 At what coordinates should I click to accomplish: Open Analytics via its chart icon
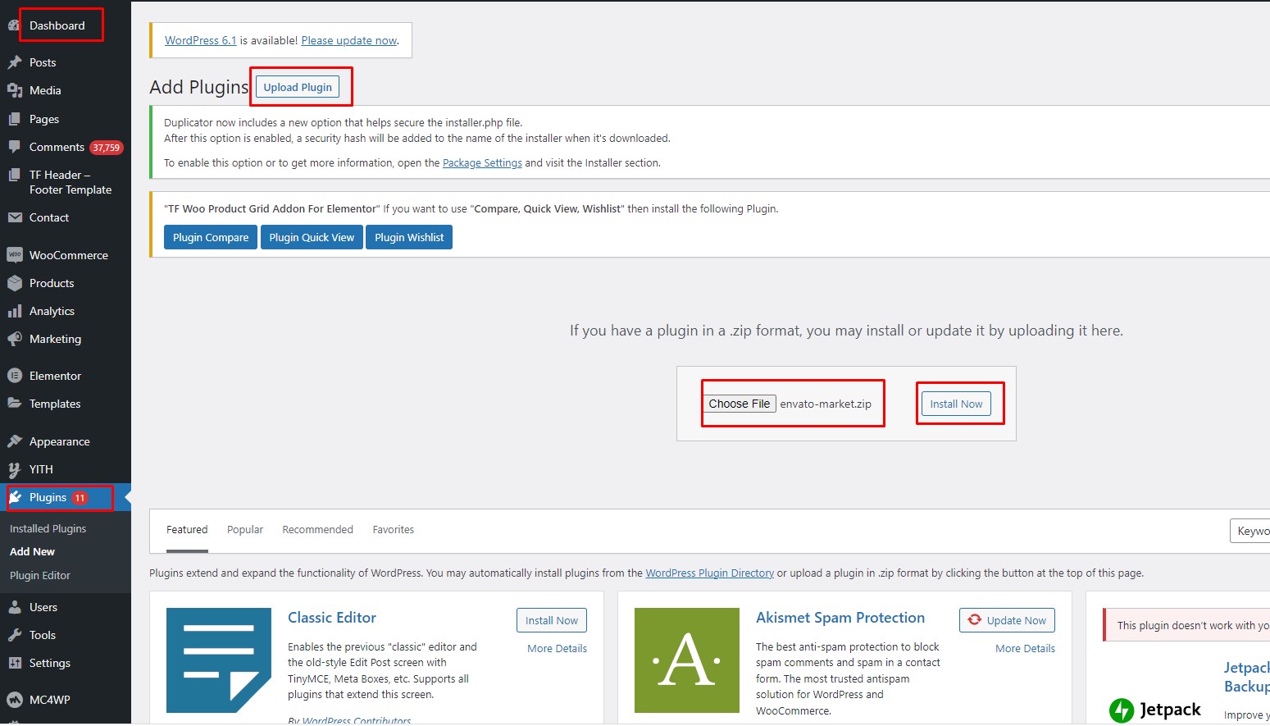click(x=15, y=311)
